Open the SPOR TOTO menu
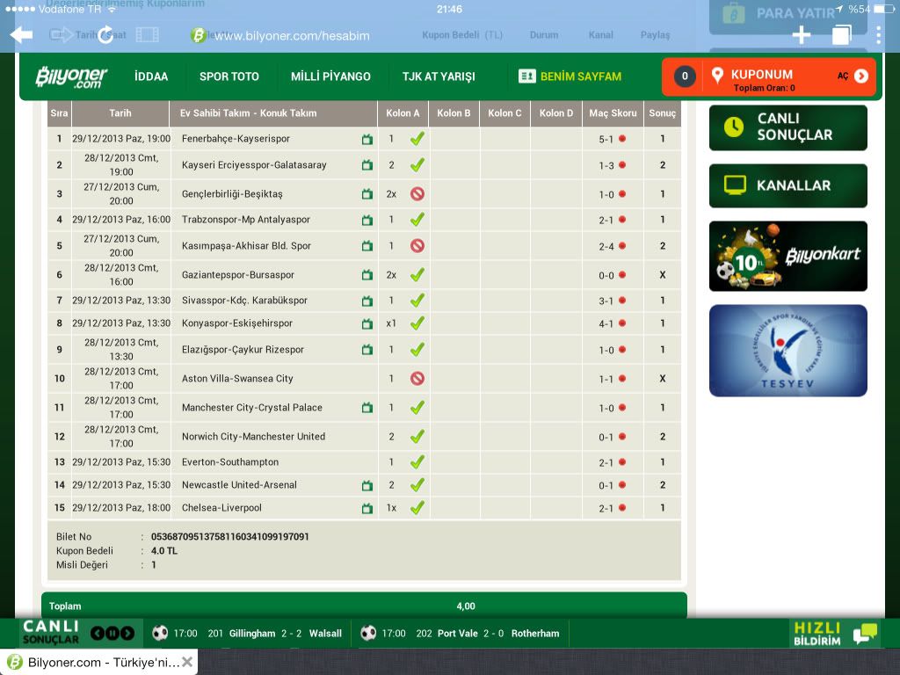Viewport: 900px width, 675px height. [x=229, y=76]
